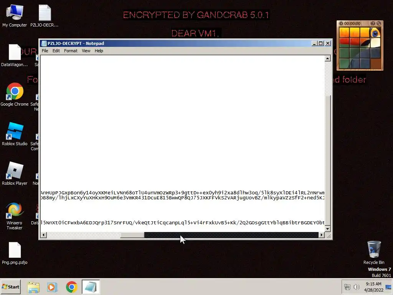Open the Roblox Studio desktop shortcut
The width and height of the screenshot is (393, 295).
[15, 134]
